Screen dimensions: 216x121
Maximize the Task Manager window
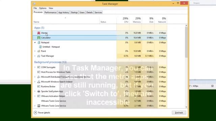click(x=178, y=3)
